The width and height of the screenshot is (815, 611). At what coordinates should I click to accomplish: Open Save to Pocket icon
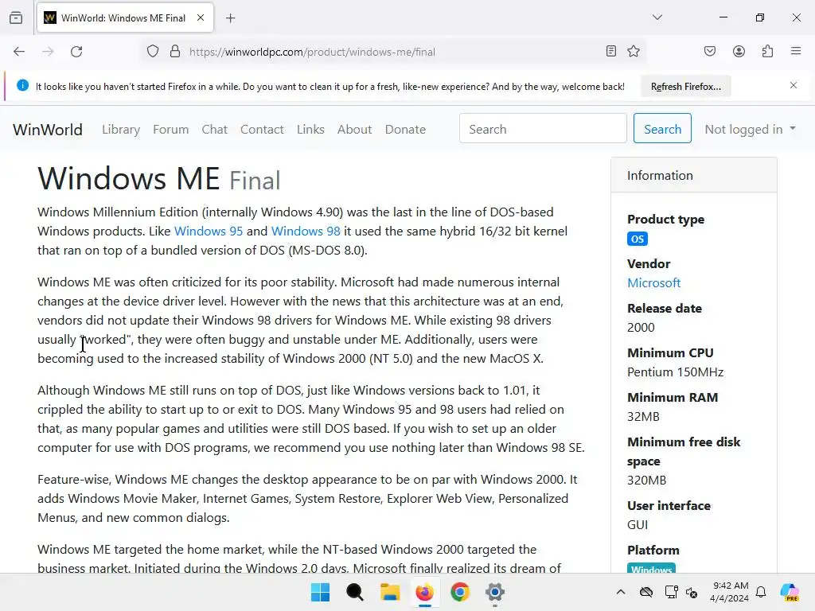(710, 51)
